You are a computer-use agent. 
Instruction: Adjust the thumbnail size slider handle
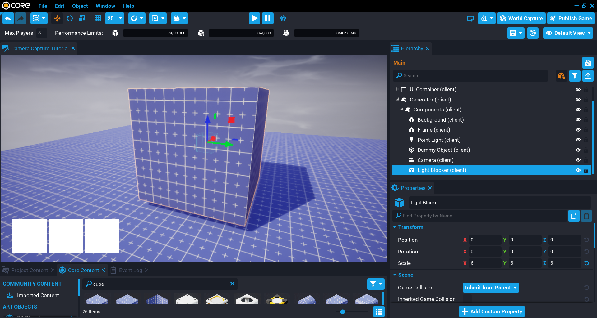(343, 312)
